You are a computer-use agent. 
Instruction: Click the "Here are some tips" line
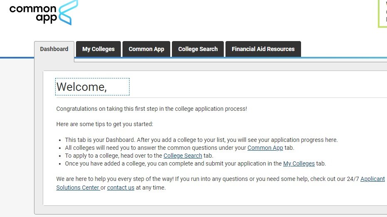[x=105, y=124]
